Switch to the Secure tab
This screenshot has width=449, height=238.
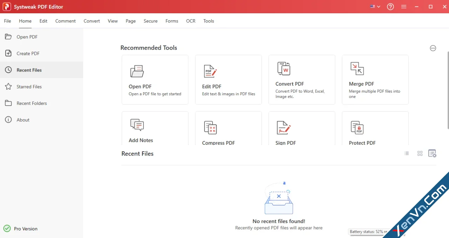[x=150, y=21]
